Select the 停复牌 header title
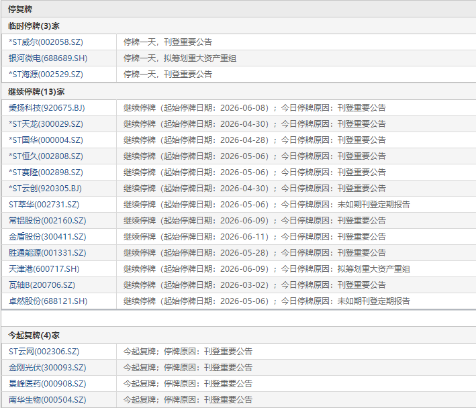The image size is (476, 408). tap(20, 9)
